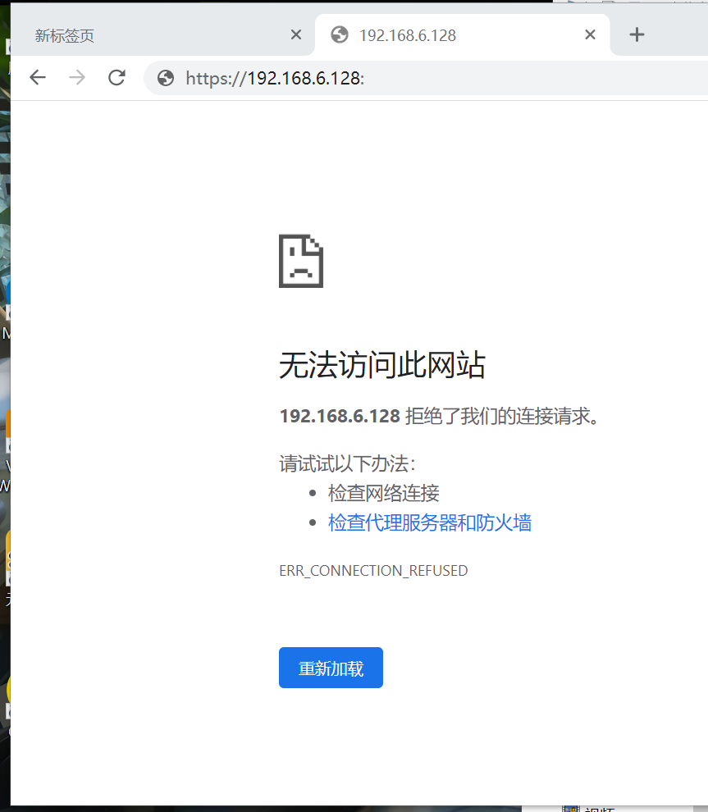The height and width of the screenshot is (812, 708).
Task: Open the 检查代理服务器和防火墙 link
Action: pyautogui.click(x=430, y=522)
